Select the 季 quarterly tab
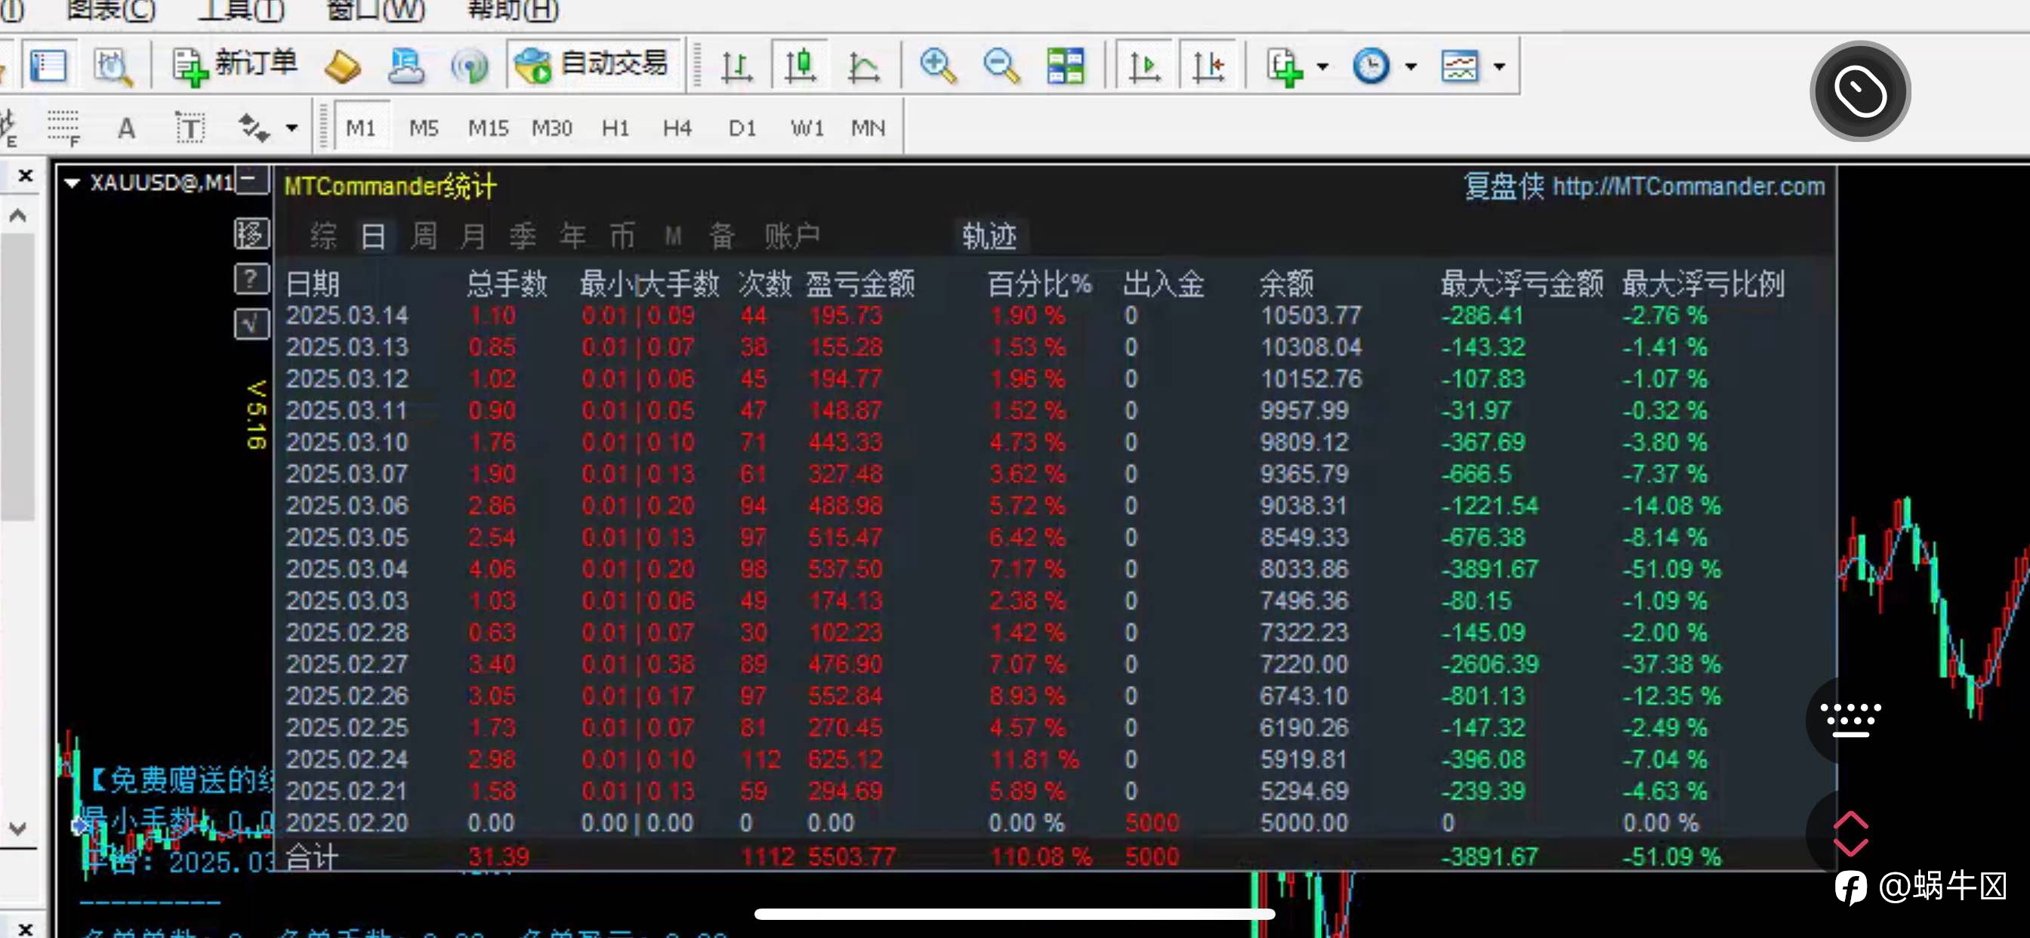This screenshot has height=938, width=2030. [x=523, y=236]
